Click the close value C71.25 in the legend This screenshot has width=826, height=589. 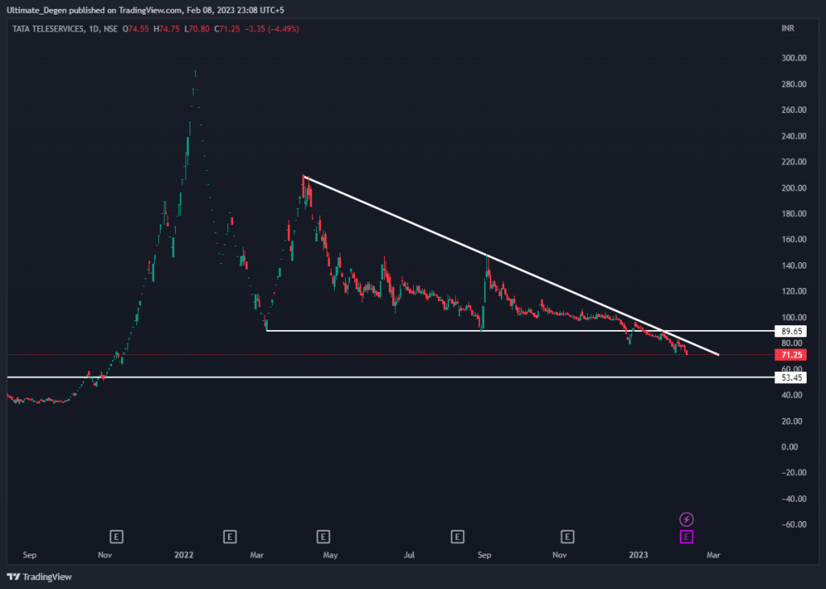pyautogui.click(x=227, y=29)
